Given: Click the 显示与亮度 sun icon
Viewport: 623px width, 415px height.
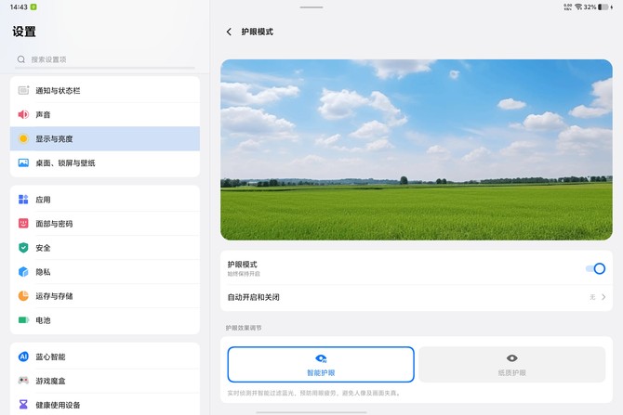Looking at the screenshot, I should coord(23,139).
